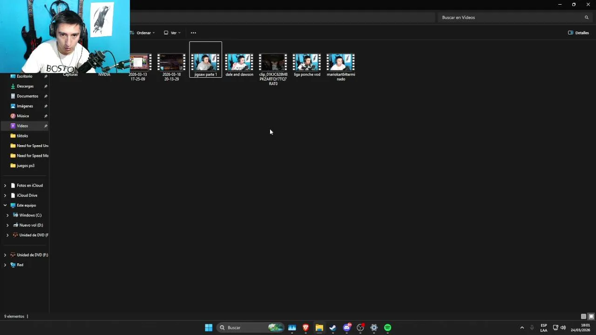Image resolution: width=596 pixels, height=335 pixels.
Task: Open the Windows Start menu
Action: pyautogui.click(x=209, y=328)
